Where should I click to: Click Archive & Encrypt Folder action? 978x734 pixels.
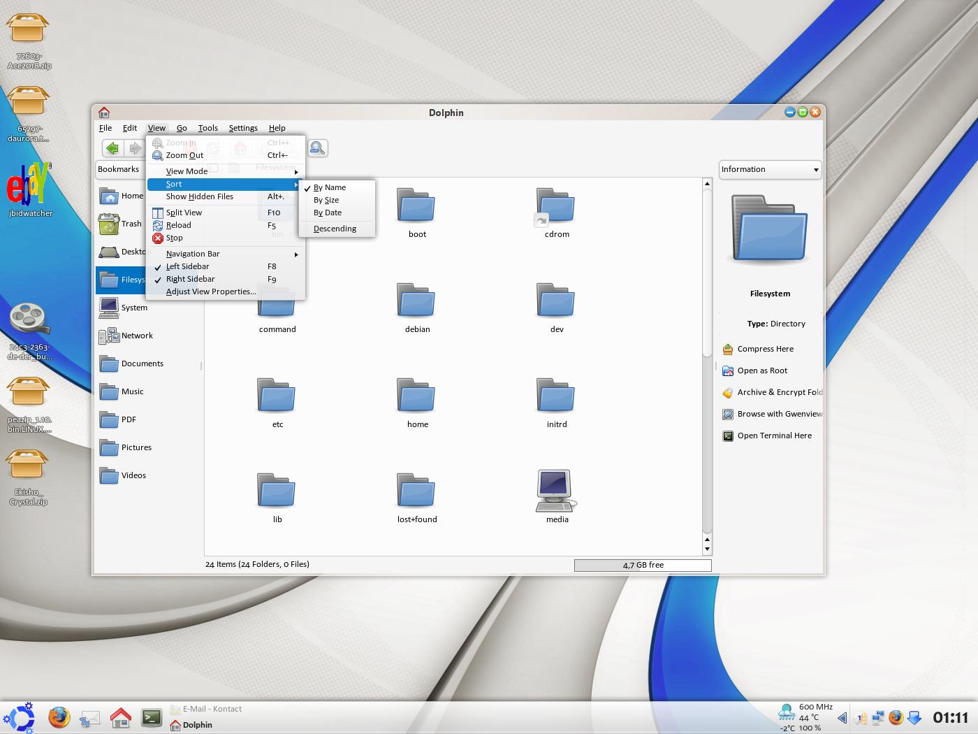(x=772, y=392)
